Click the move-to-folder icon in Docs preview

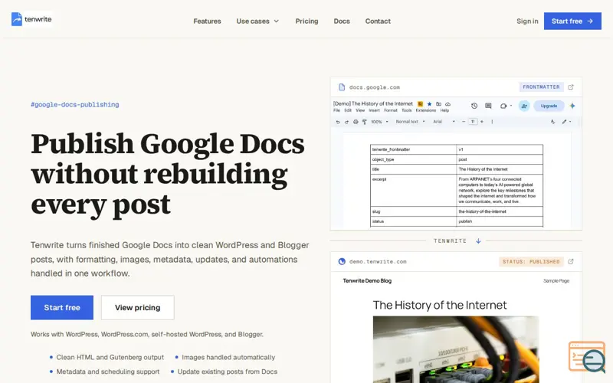tap(438, 104)
